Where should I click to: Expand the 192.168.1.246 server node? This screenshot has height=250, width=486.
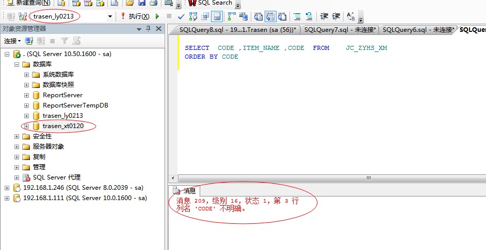coord(7,188)
